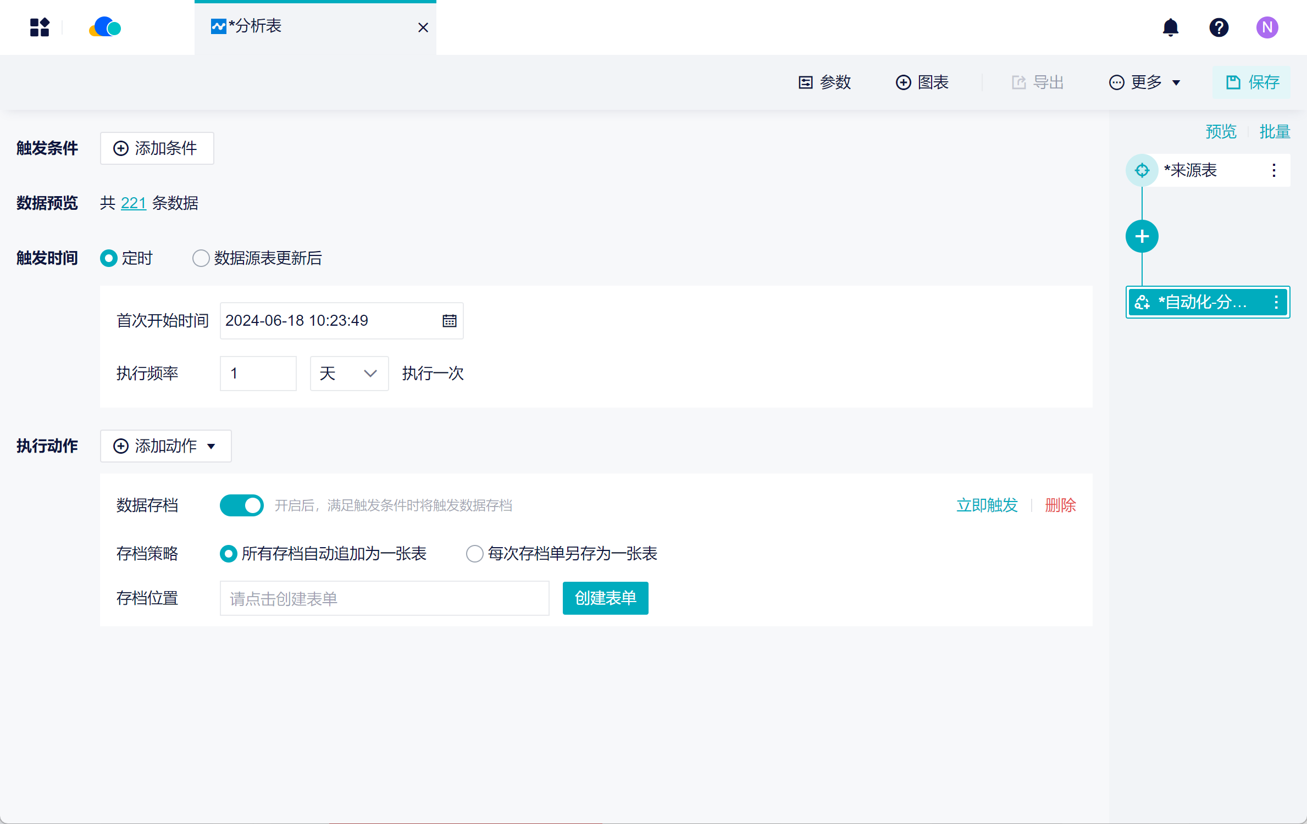Open the help question mark icon

tap(1219, 27)
